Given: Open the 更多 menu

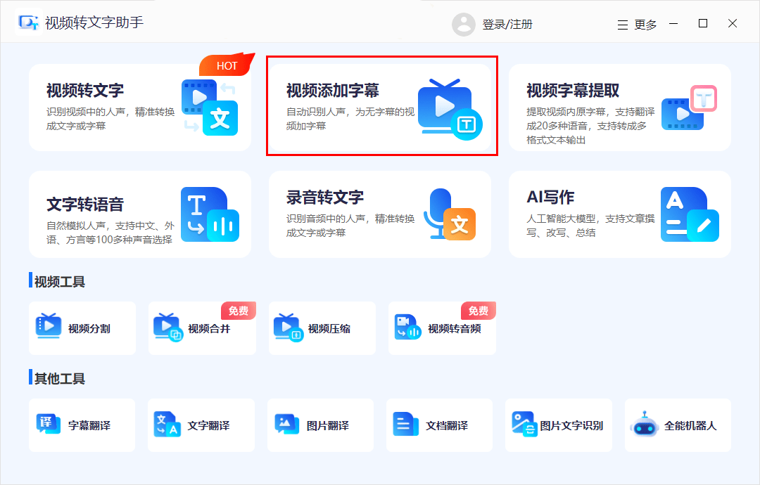Looking at the screenshot, I should pos(645,25).
